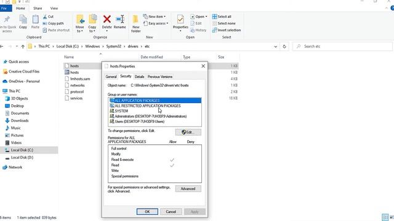
Task: Click drivers in the address path
Action: click(x=133, y=47)
